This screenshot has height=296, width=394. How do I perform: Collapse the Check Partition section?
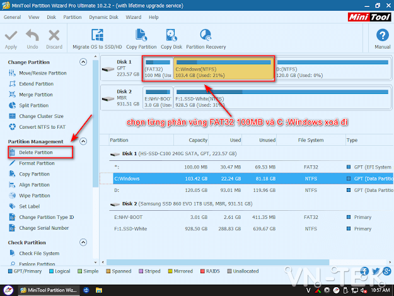pyautogui.click(x=83, y=242)
